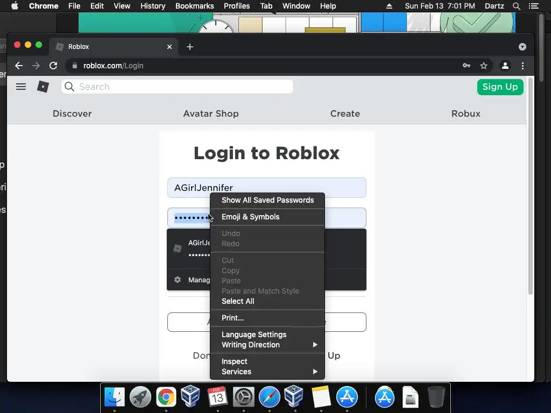Click the site lock icon in address bar
Image resolution: width=551 pixels, height=413 pixels.
click(74, 66)
